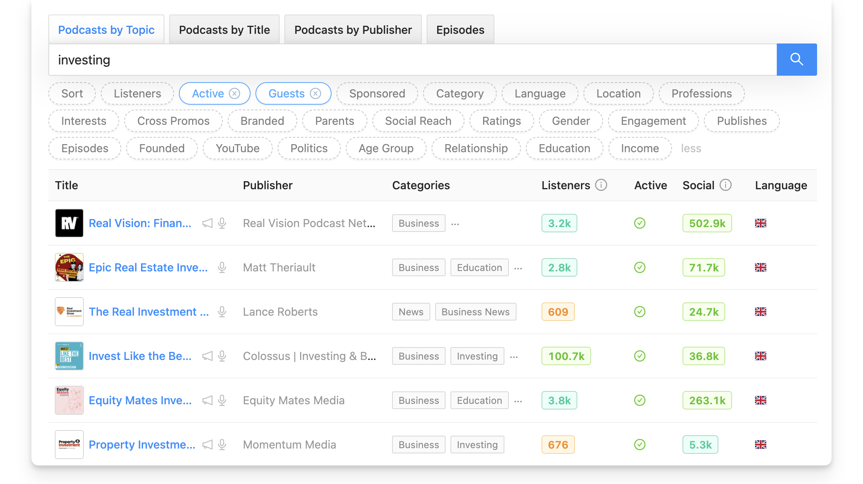Remove the Active filter

pos(235,93)
